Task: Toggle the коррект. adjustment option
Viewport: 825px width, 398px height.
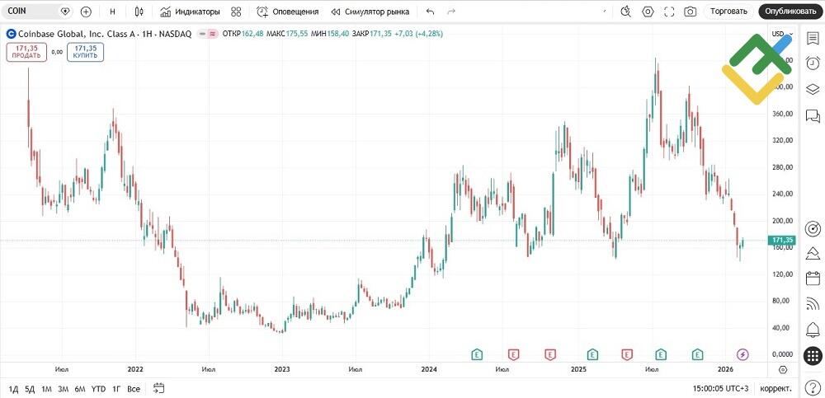Action: 776,389
